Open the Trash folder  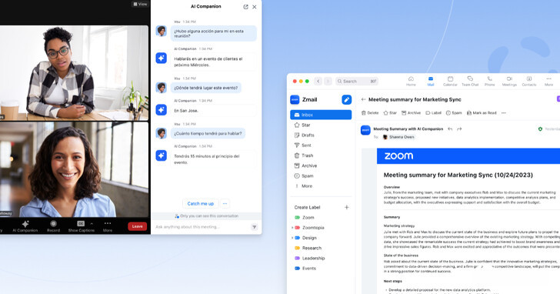tap(321, 155)
